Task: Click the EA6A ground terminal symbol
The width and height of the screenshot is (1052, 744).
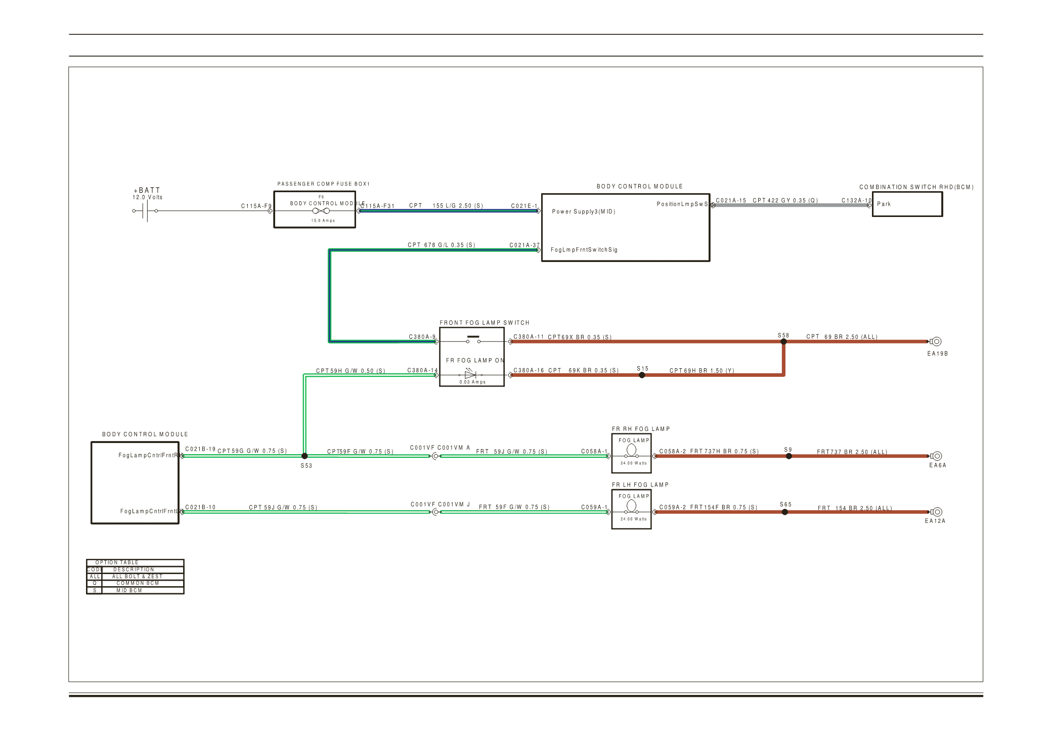Action: tap(936, 456)
